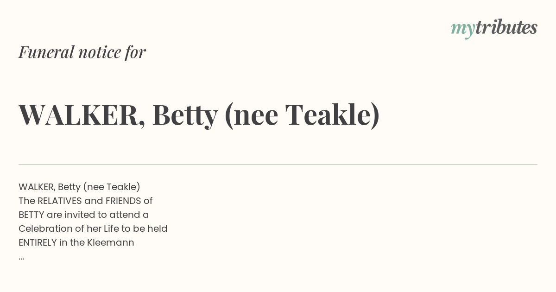Click "Betty" in the large title
This screenshot has width=556, height=292.
(185, 115)
